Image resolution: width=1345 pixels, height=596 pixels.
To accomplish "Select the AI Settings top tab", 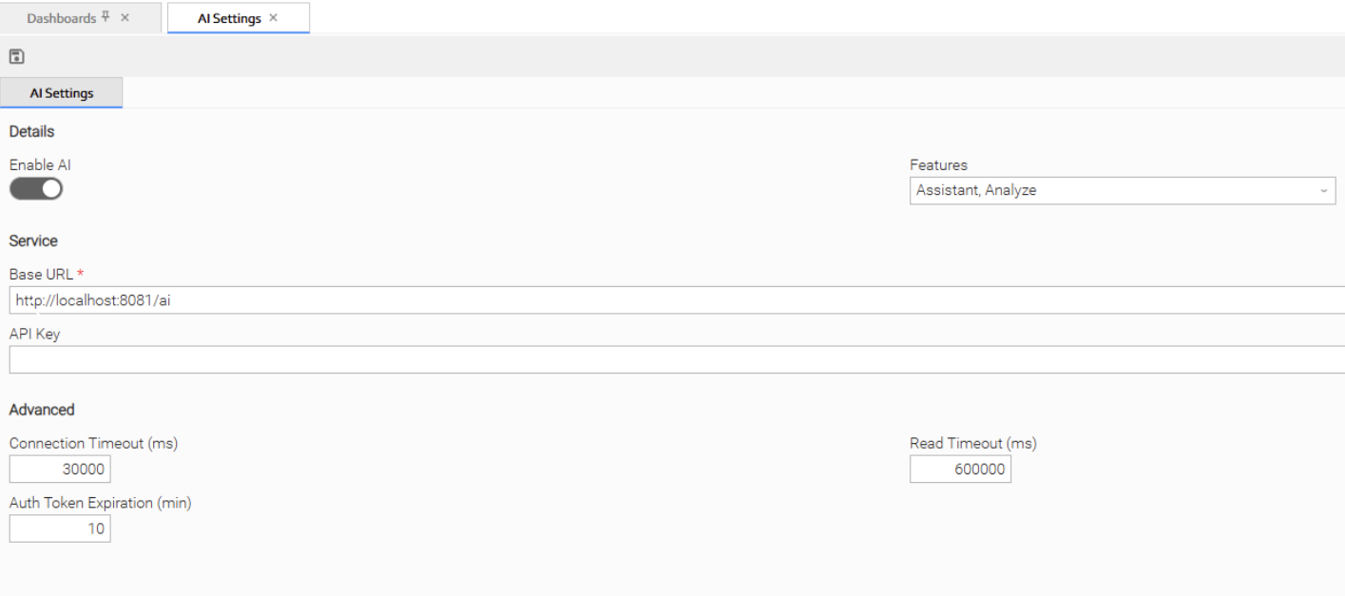I will tap(228, 18).
